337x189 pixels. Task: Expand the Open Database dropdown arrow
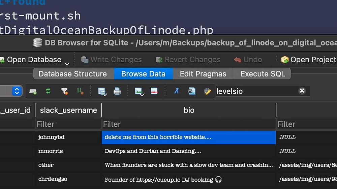point(67,63)
